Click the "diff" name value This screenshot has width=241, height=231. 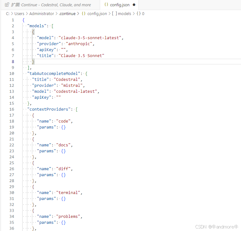(x=63, y=169)
